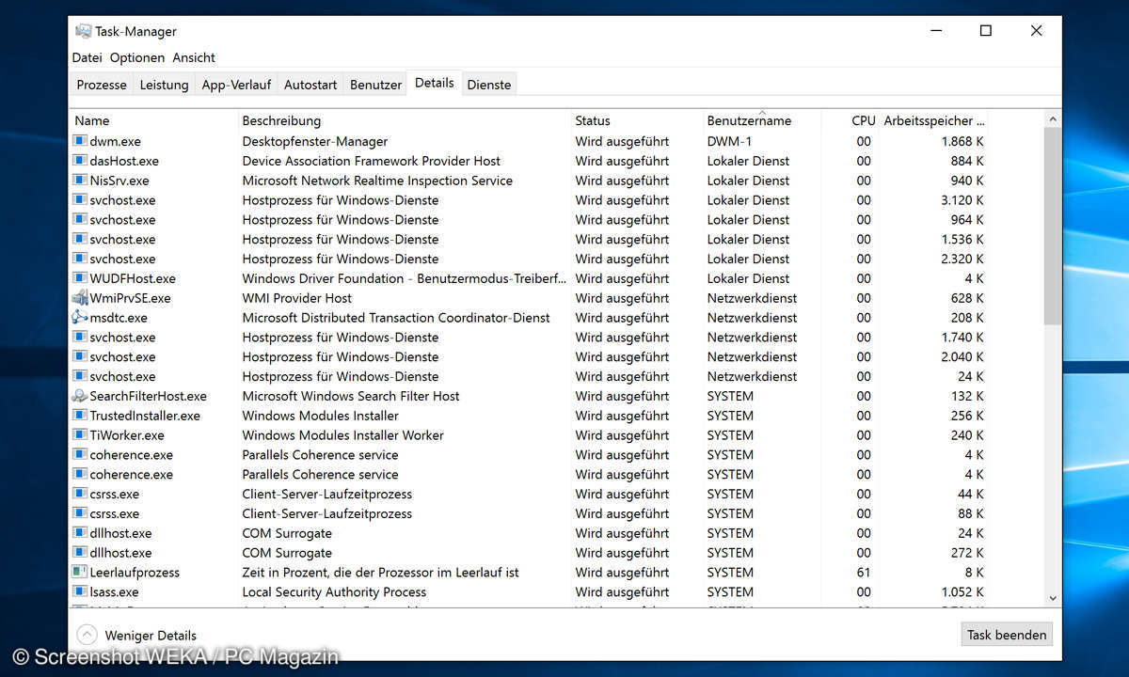Click the CPU value 61
The width and height of the screenshot is (1129, 677).
pos(864,572)
